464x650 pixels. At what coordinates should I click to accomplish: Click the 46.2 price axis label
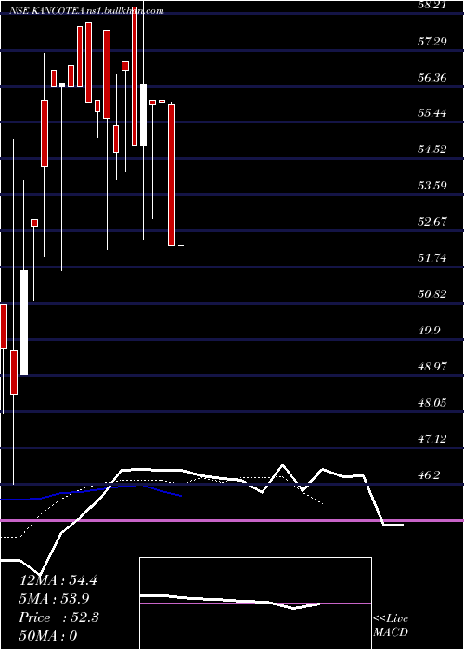430,474
